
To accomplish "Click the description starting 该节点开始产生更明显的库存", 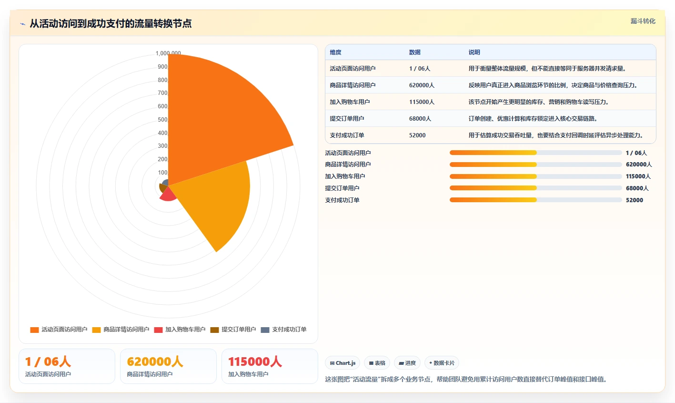I will [x=539, y=102].
